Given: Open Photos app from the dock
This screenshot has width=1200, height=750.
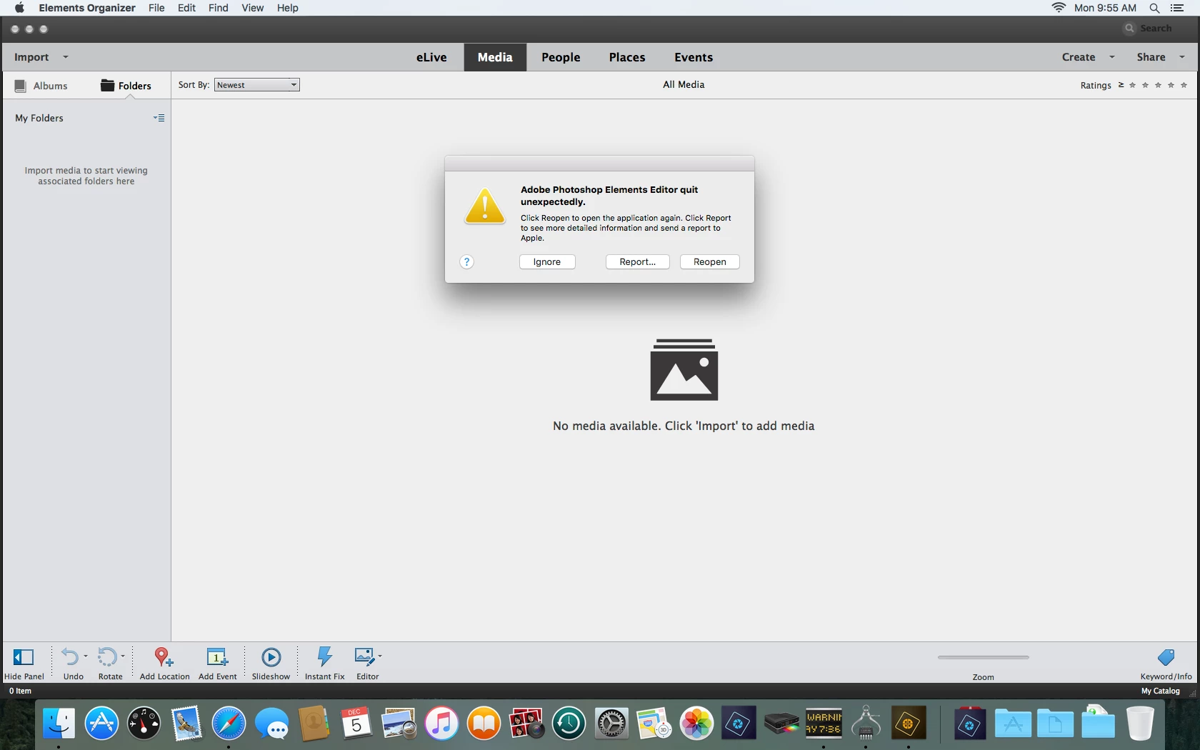Looking at the screenshot, I should coord(696,724).
